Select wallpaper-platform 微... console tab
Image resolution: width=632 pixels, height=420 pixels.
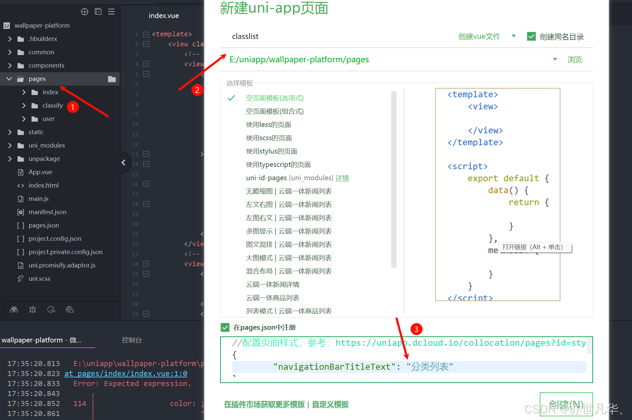point(41,340)
